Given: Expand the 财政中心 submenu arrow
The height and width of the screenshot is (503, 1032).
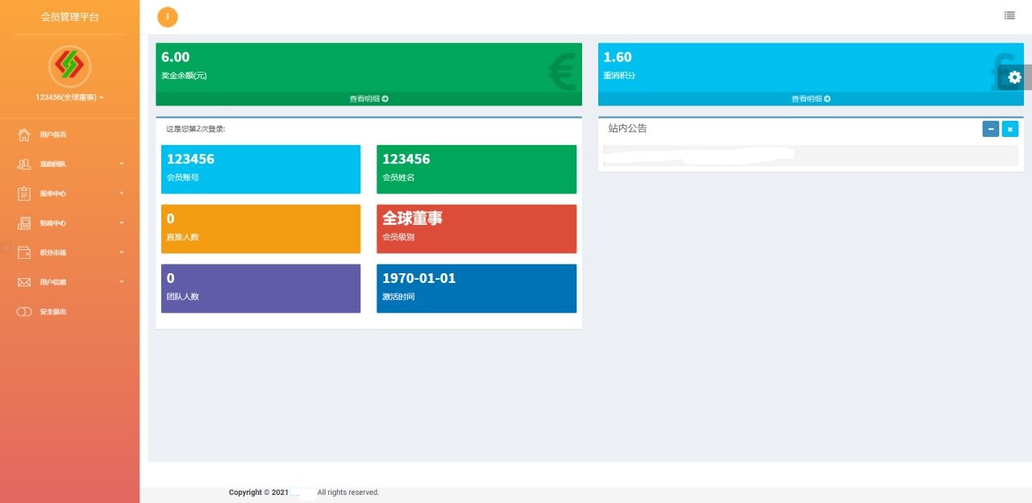Looking at the screenshot, I should click(x=122, y=223).
